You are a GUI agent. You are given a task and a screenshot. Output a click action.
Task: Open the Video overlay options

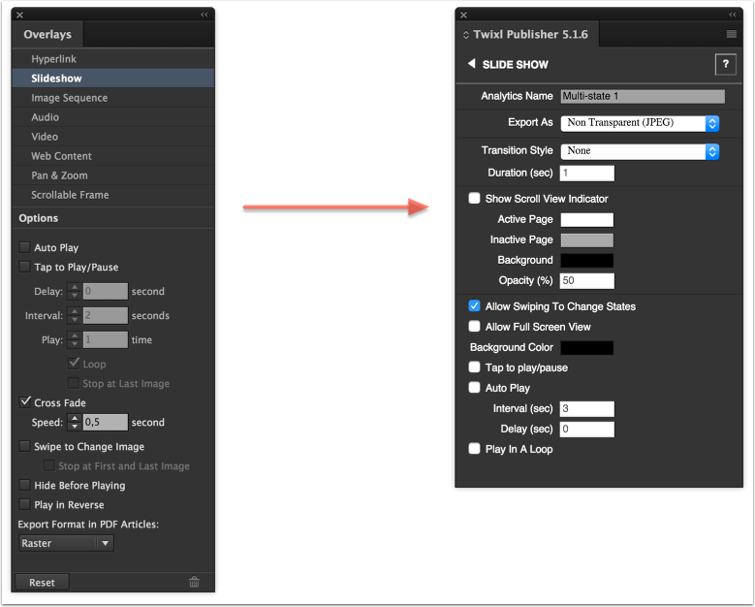(113, 137)
